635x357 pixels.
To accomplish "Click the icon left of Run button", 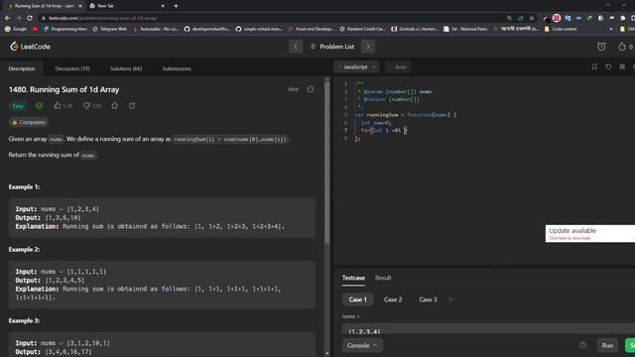I will tap(582, 345).
